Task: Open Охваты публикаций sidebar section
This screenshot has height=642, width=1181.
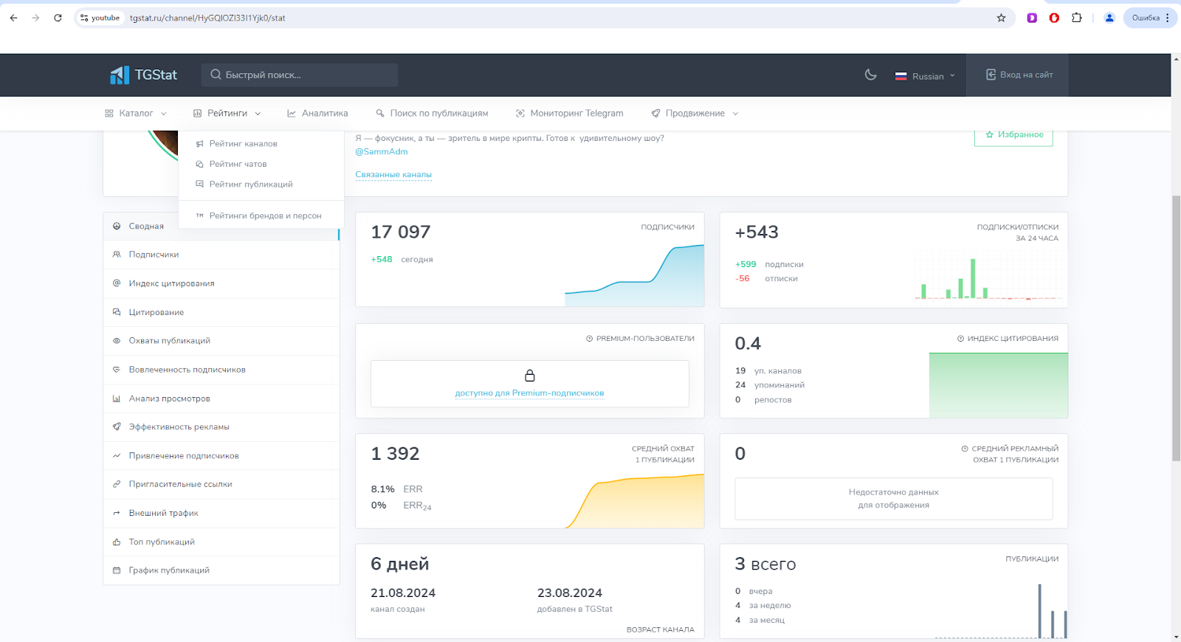Action: coord(221,341)
